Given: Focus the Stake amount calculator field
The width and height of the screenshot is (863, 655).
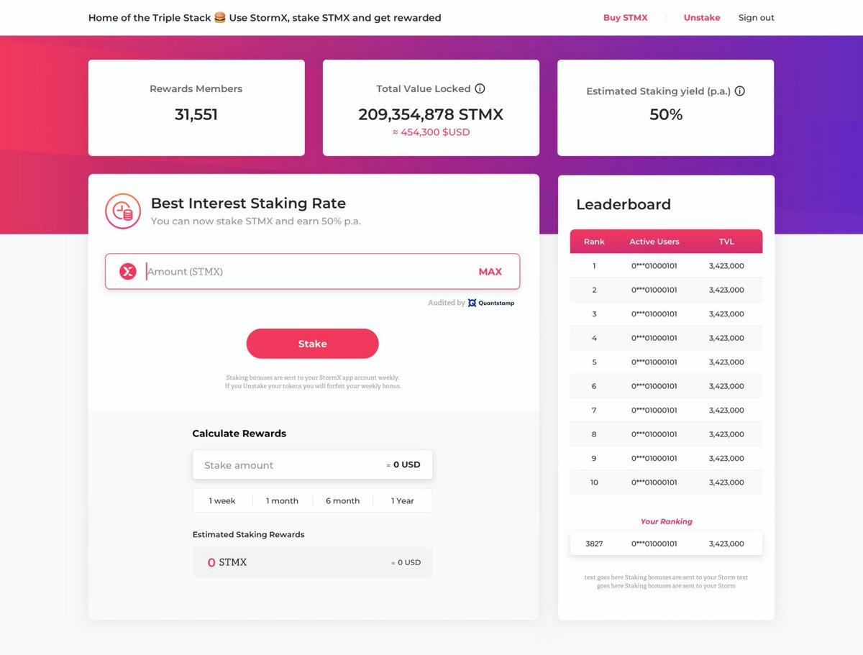Looking at the screenshot, I should pyautogui.click(x=312, y=465).
